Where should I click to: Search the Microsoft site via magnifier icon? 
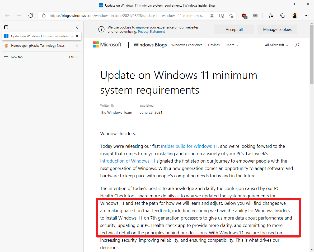[x=297, y=45]
